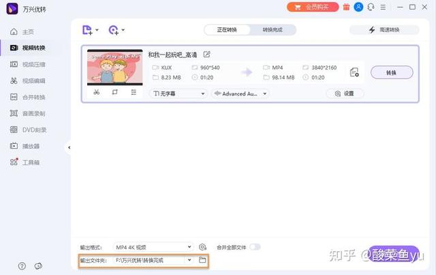The image size is (436, 275).
Task: Click the 会员购买 purchase button
Action: pos(313,7)
